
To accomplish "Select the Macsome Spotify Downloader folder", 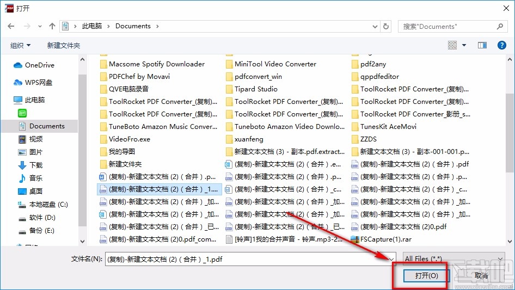I will coord(152,64).
